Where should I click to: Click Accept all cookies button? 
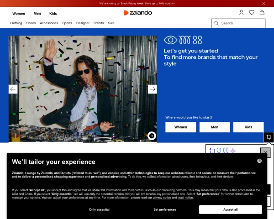click(231, 209)
